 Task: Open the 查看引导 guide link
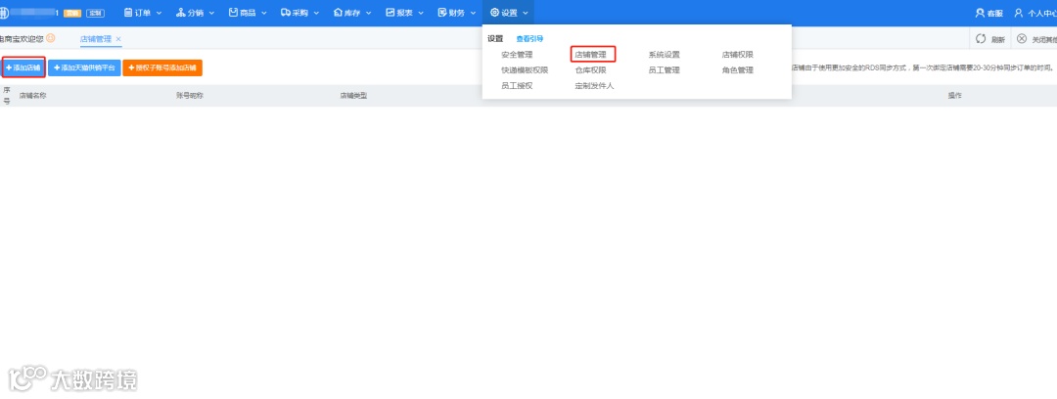[x=529, y=39]
